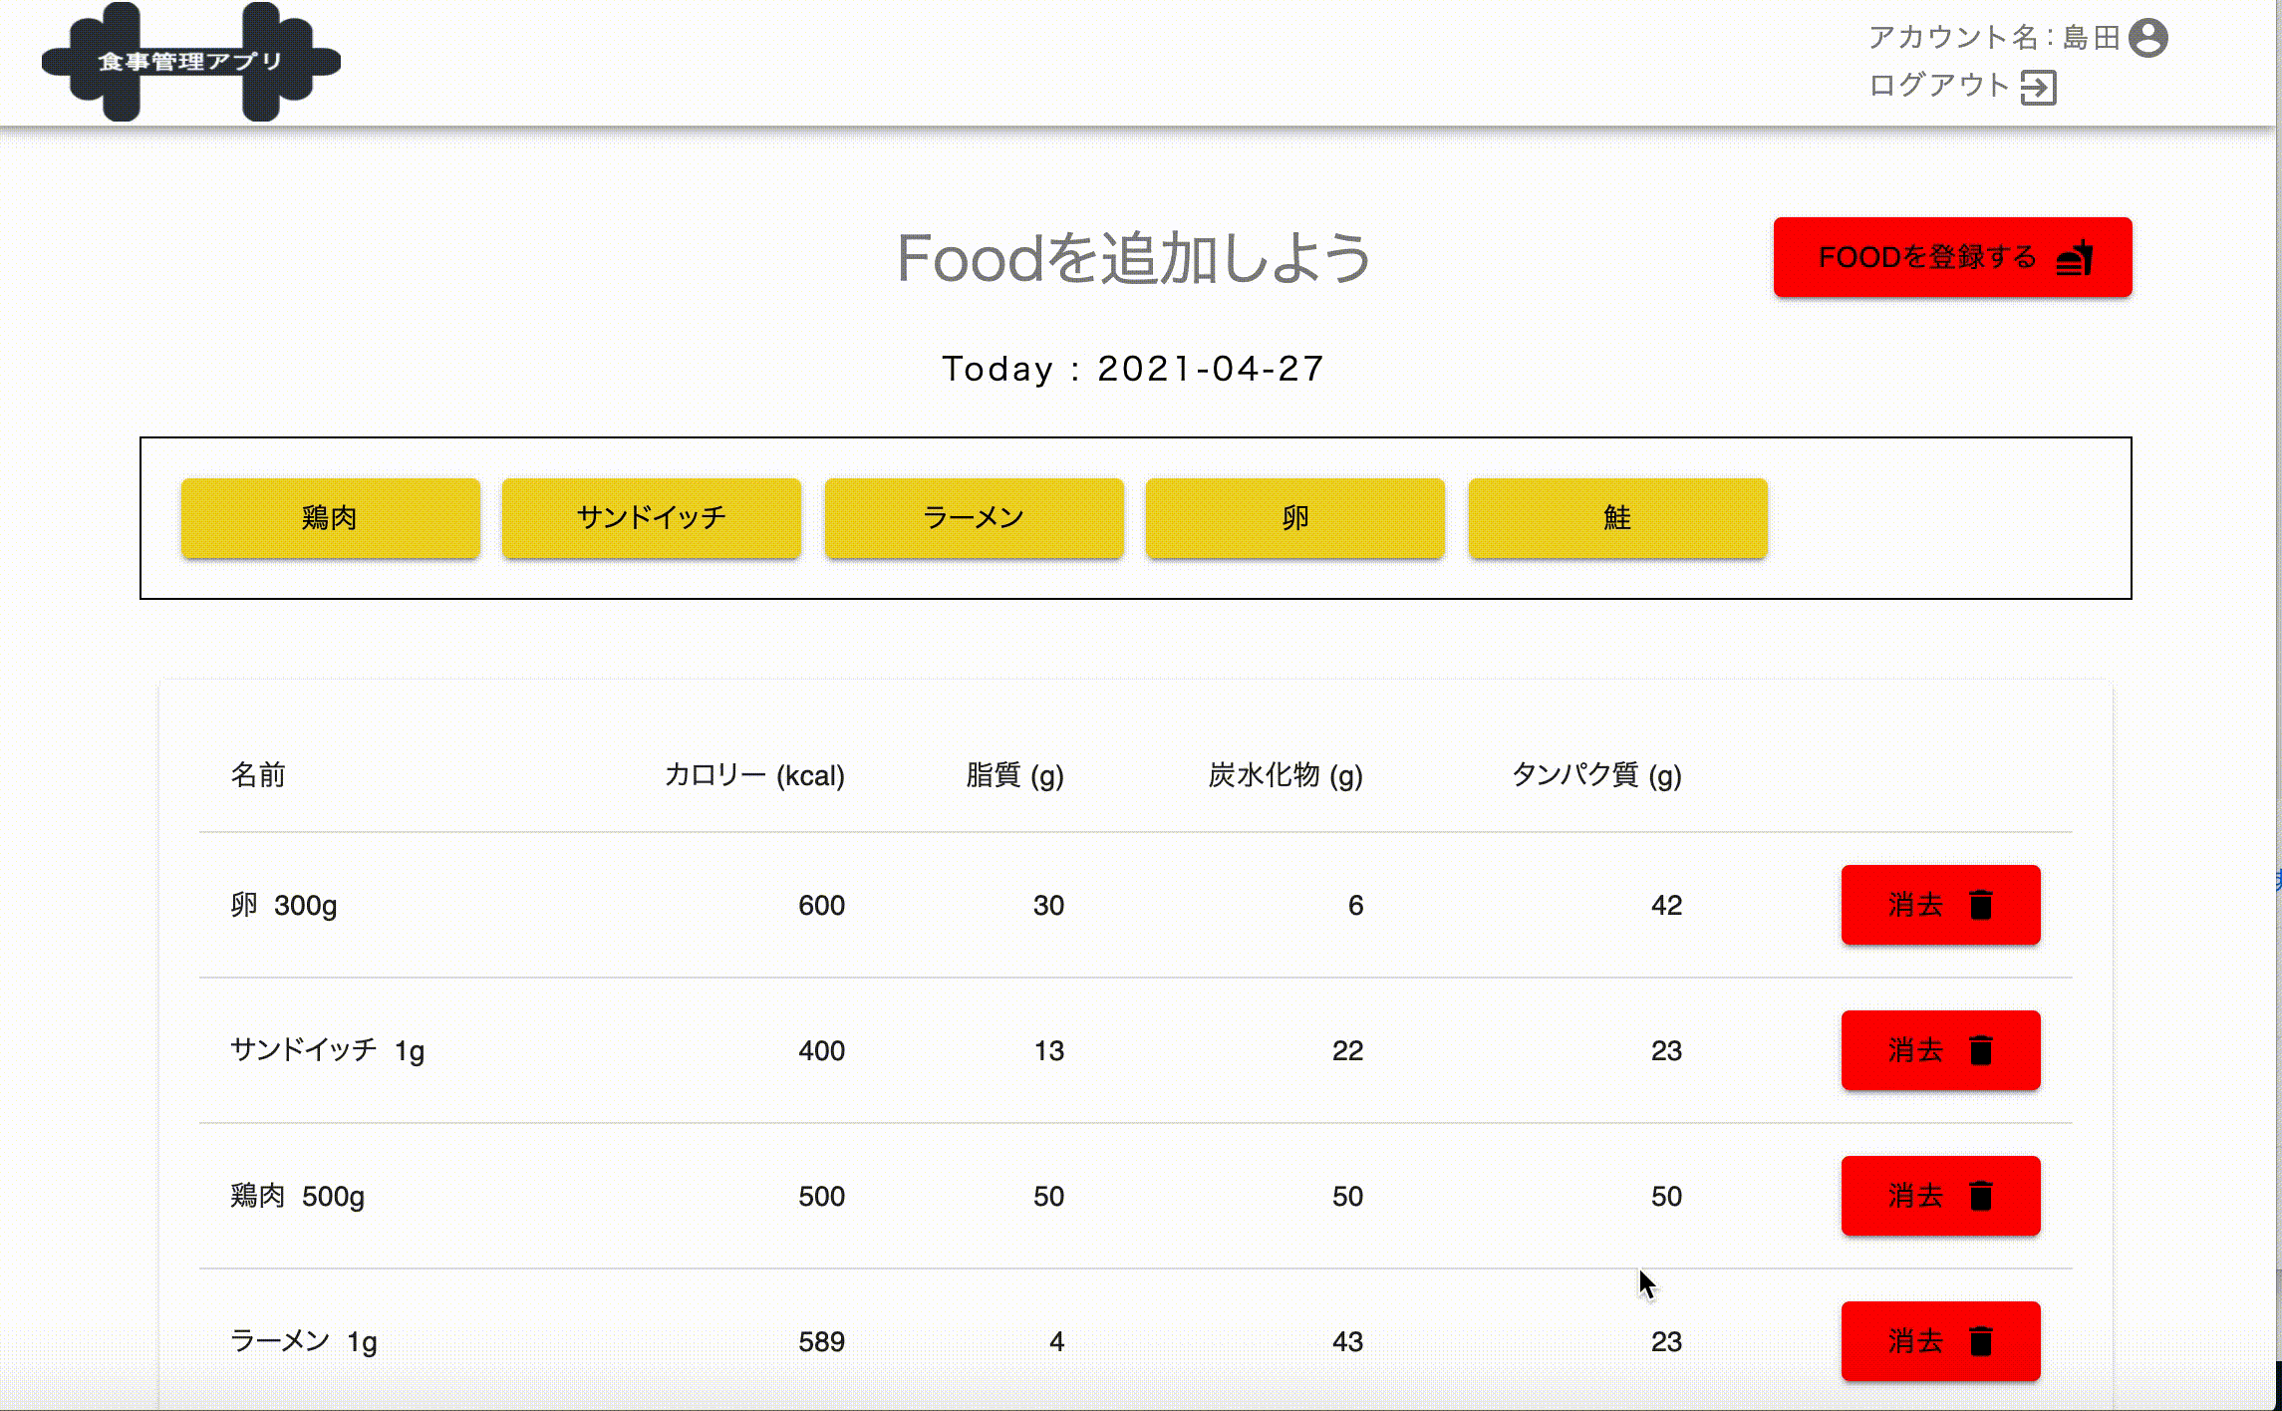The height and width of the screenshot is (1411, 2282).
Task: Click the 名前 column header
Action: [x=258, y=775]
